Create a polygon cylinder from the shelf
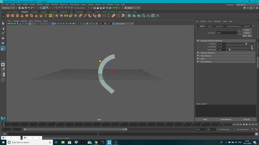The width and height of the screenshot is (259, 145). pyautogui.click(x=17, y=16)
